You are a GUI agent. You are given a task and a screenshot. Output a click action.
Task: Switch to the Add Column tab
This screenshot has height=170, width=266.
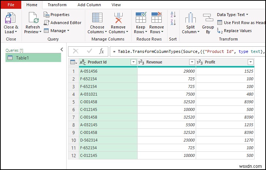[89, 5]
